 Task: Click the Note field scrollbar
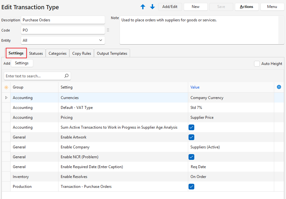pyautogui.click(x=281, y=30)
